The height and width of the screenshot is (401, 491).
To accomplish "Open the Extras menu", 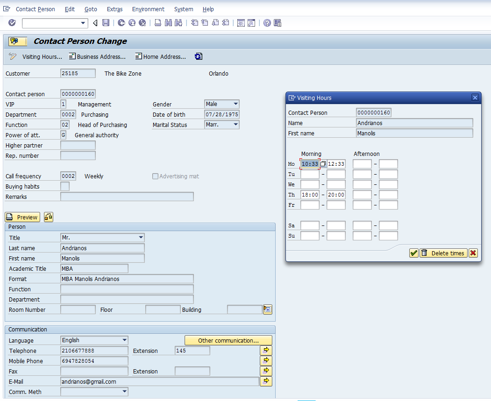I will (x=114, y=9).
